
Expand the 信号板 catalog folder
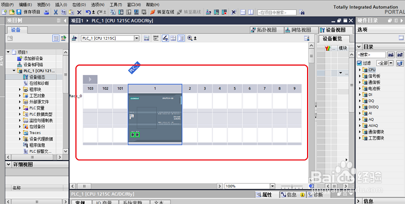tap(359, 76)
